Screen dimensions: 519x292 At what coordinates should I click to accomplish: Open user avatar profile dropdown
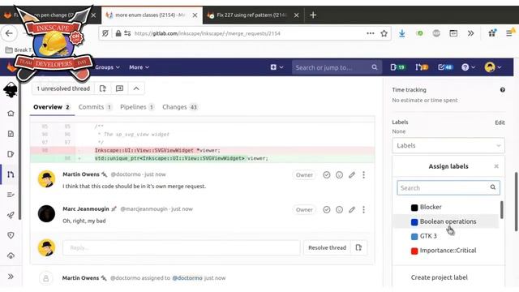pyautogui.click(x=493, y=67)
